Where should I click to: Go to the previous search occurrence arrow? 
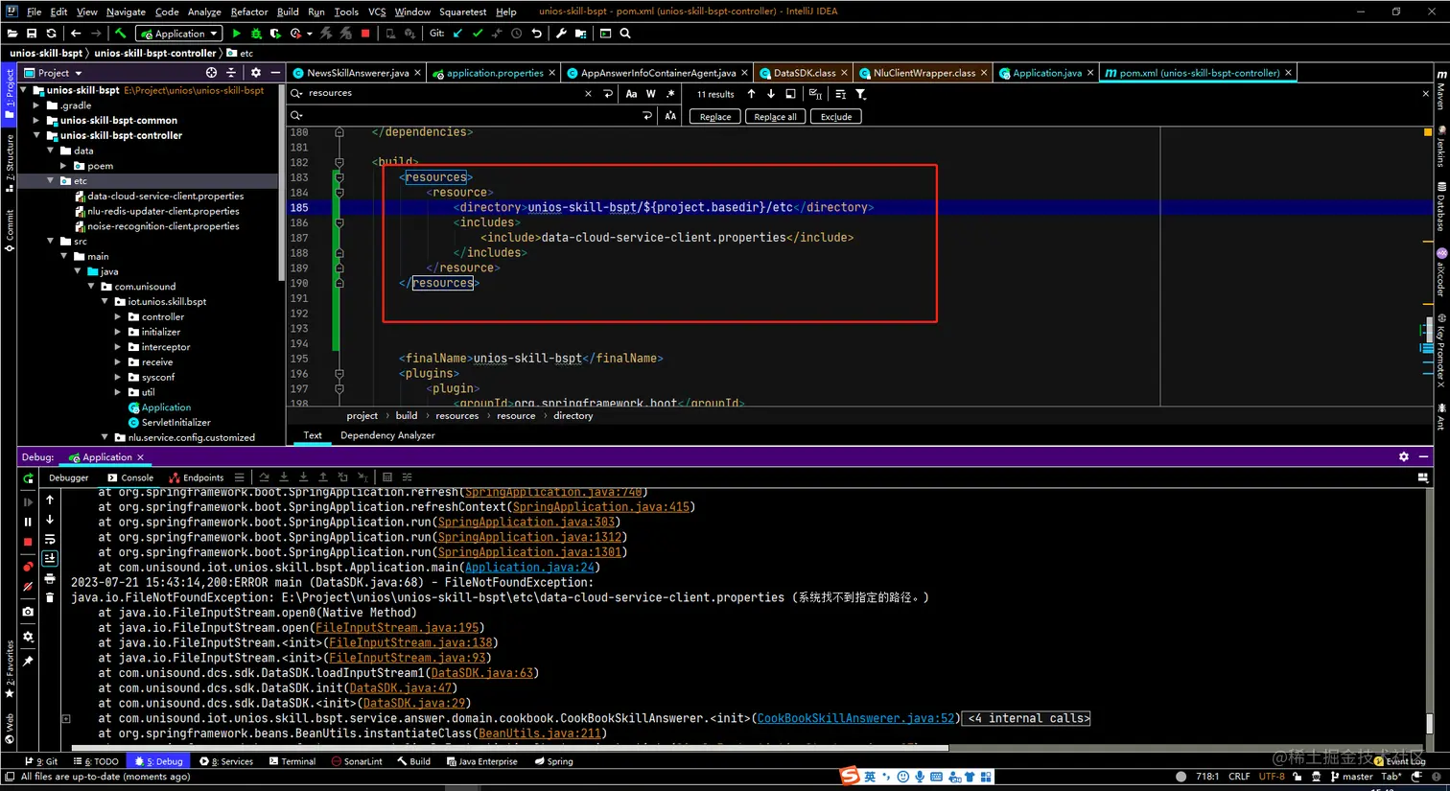751,94
